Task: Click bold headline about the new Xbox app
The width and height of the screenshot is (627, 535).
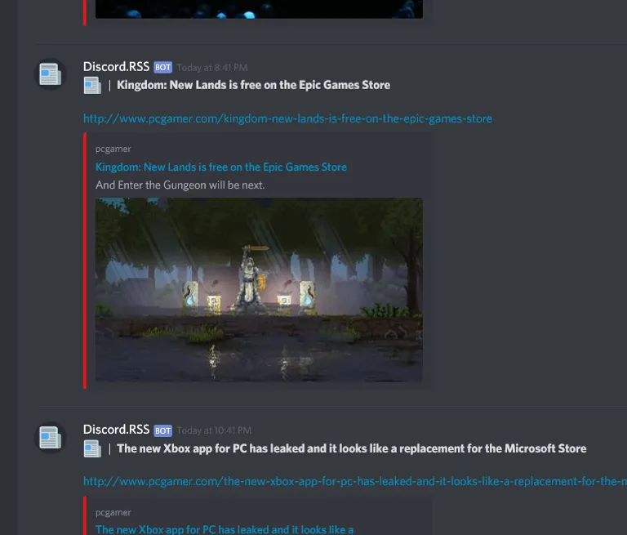Action: pos(352,448)
